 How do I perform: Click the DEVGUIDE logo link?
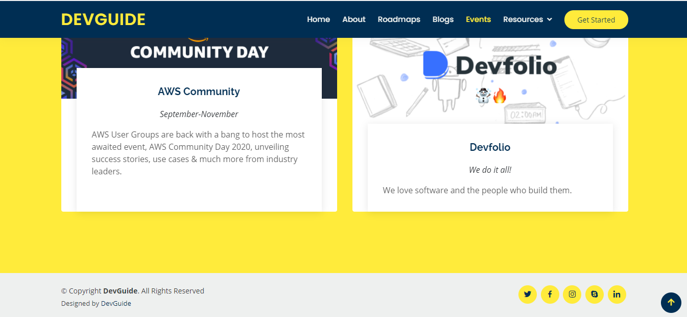[103, 19]
